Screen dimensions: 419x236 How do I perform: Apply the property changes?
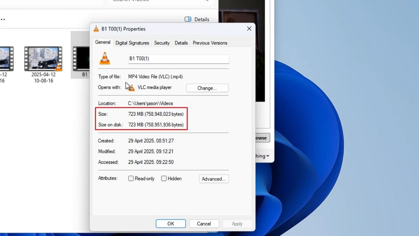(x=237, y=223)
